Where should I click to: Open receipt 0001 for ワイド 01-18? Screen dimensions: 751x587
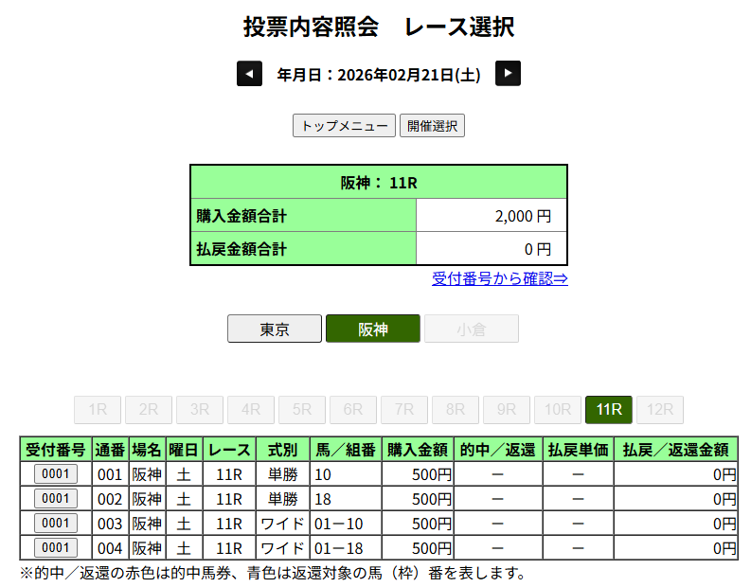pyautogui.click(x=56, y=547)
